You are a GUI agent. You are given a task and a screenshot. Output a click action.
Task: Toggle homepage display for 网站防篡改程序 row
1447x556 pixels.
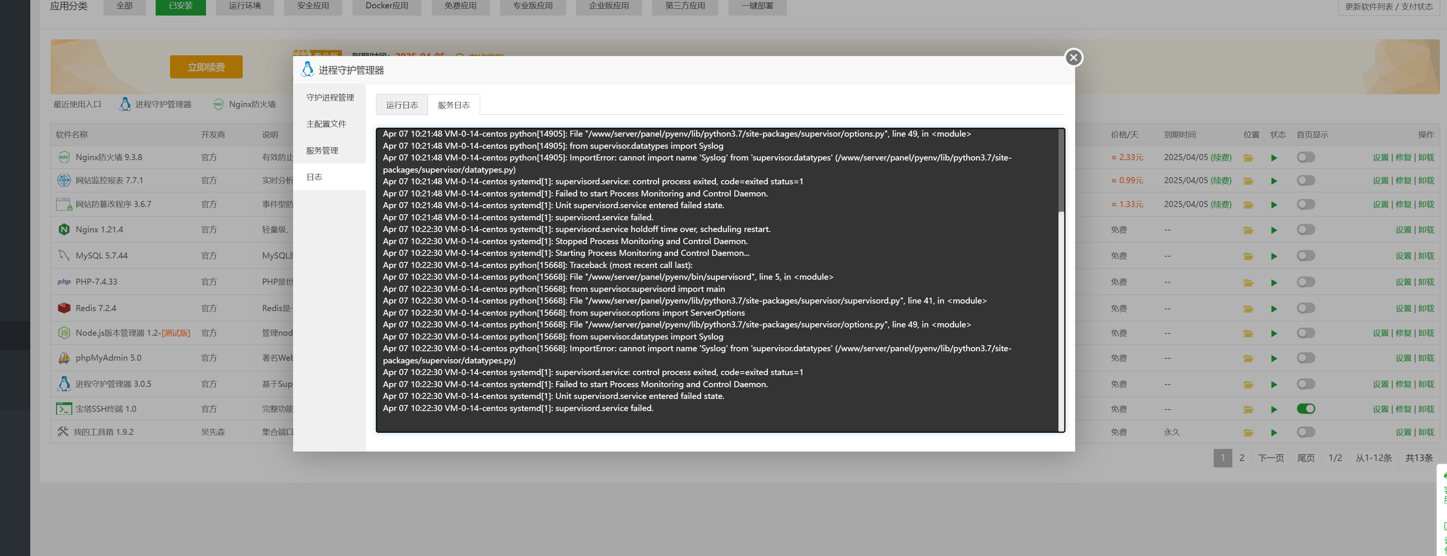(x=1305, y=204)
